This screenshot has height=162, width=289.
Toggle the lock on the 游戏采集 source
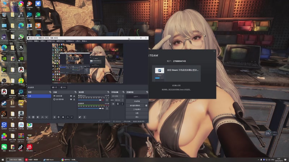(x=74, y=96)
